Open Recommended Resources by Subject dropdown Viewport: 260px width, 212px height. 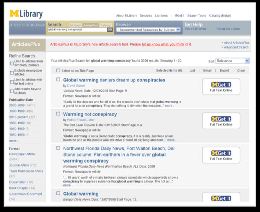148,30
